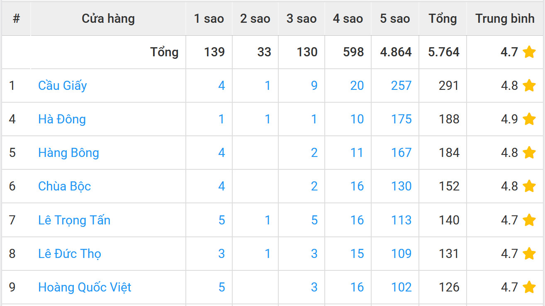Click the Cửa hàng column header
Viewport: 545px width, 306px height.
tap(108, 19)
